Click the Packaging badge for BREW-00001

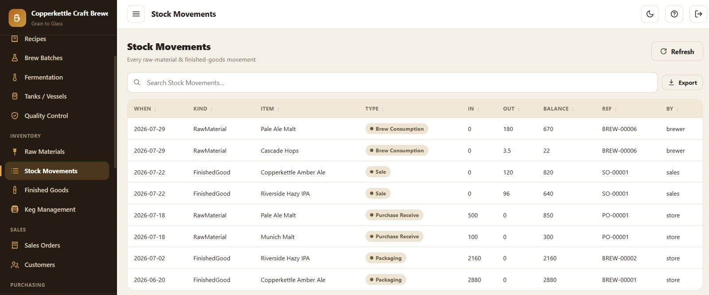[x=386, y=280]
